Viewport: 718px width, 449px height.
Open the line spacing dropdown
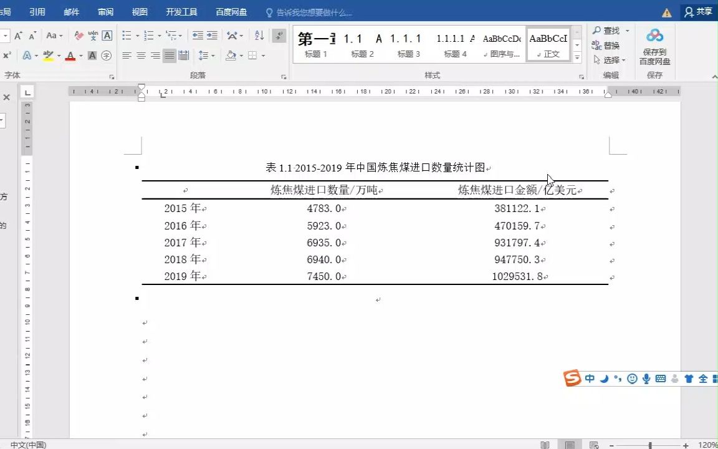click(x=206, y=56)
